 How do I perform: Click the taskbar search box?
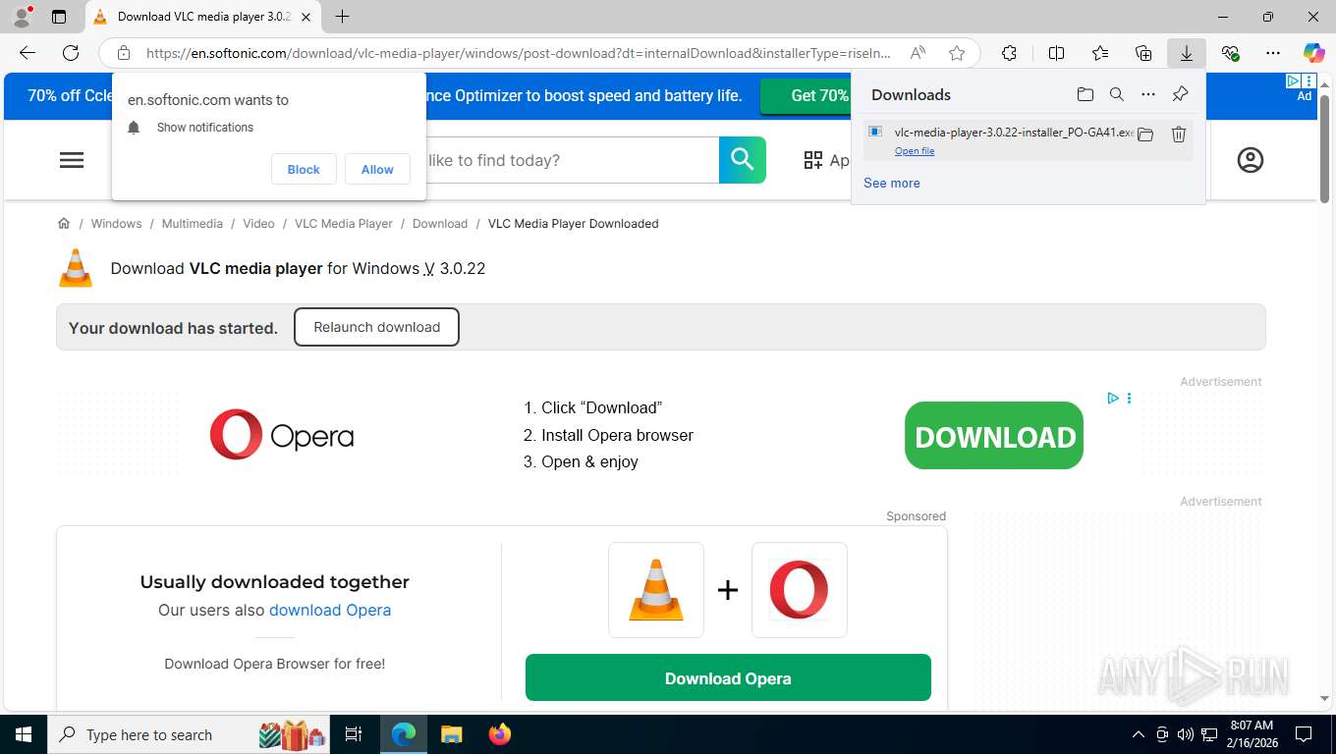click(x=191, y=734)
